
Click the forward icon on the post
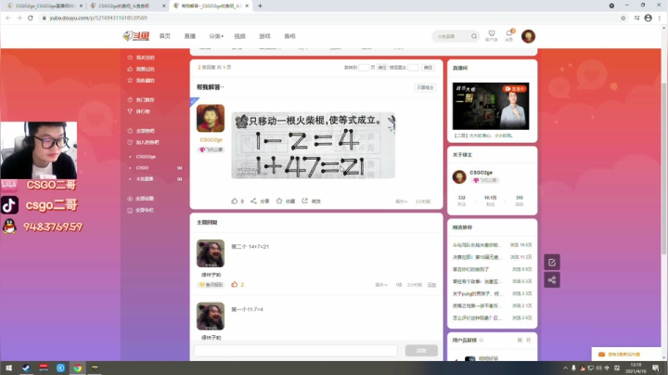[305, 200]
